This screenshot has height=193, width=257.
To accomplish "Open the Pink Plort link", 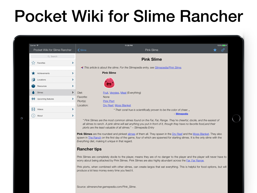I will tap(109, 101).
